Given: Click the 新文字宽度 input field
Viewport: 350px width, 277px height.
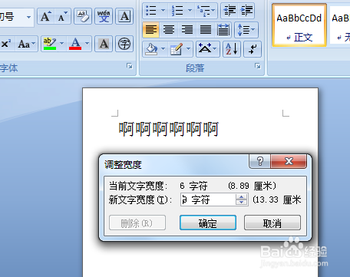Looking at the screenshot, I should pyautogui.click(x=208, y=200).
